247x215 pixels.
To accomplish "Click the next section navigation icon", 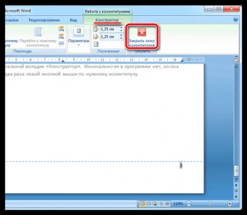I will (61, 36).
